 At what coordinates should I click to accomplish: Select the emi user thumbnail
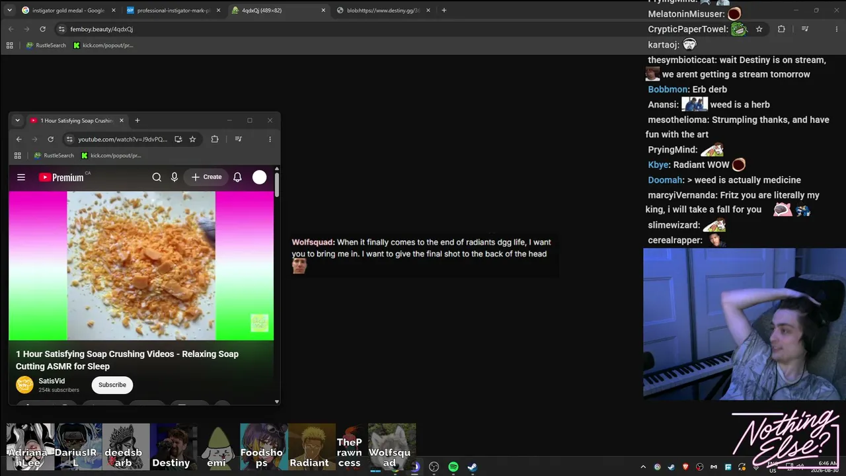216,446
